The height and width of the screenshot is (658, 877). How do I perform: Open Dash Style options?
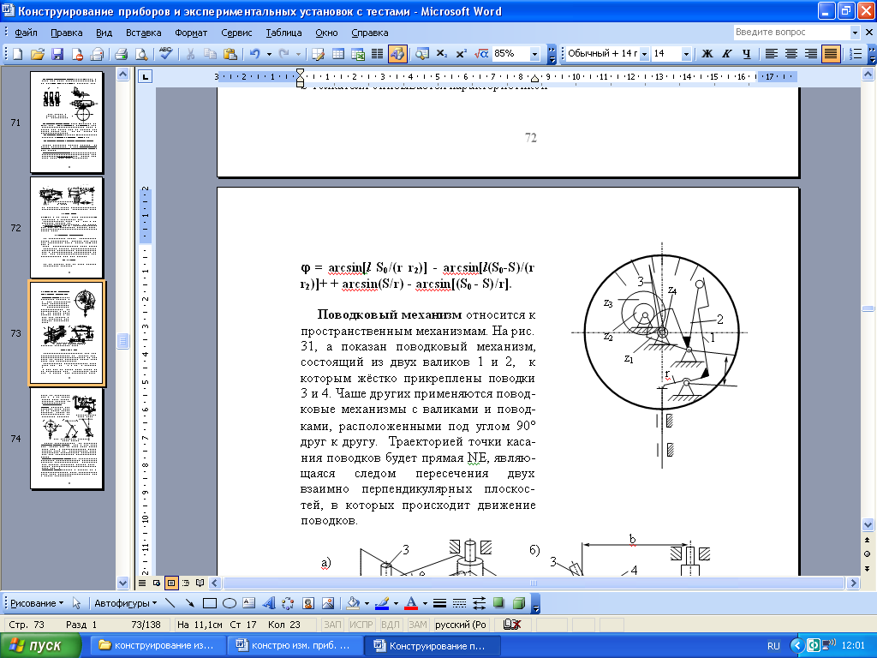tap(459, 603)
